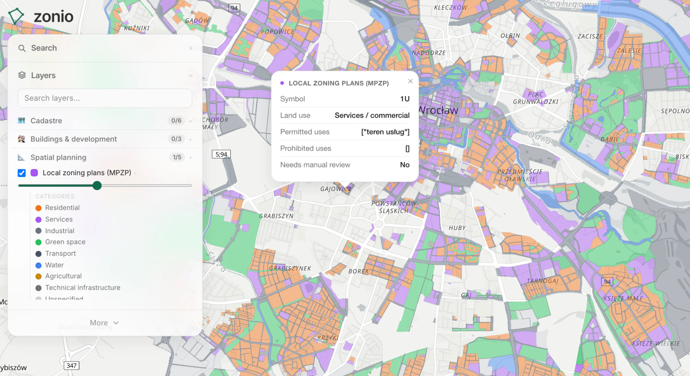The width and height of the screenshot is (690, 376).
Task: Click the Industrial category gray dot
Action: click(x=38, y=231)
